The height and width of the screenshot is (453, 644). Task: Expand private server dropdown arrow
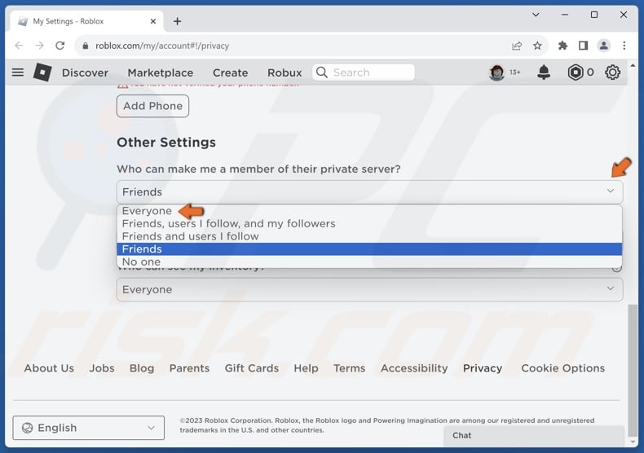coord(611,191)
